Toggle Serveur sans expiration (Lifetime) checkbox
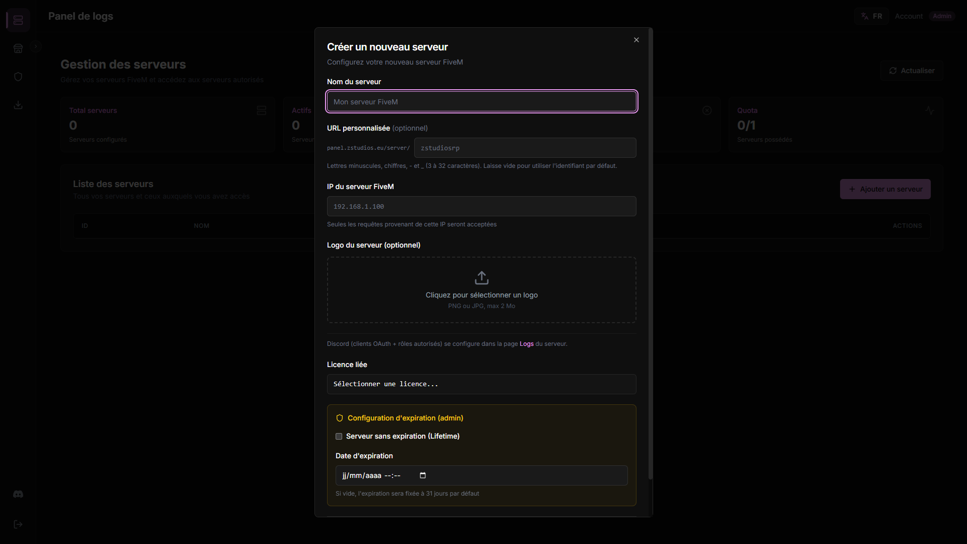 339,437
